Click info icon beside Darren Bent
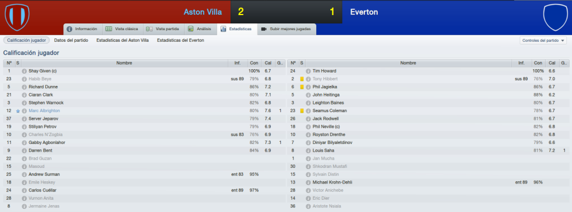 tap(24, 151)
